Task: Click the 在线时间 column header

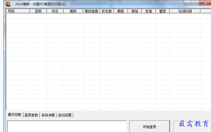Action: (x=185, y=11)
